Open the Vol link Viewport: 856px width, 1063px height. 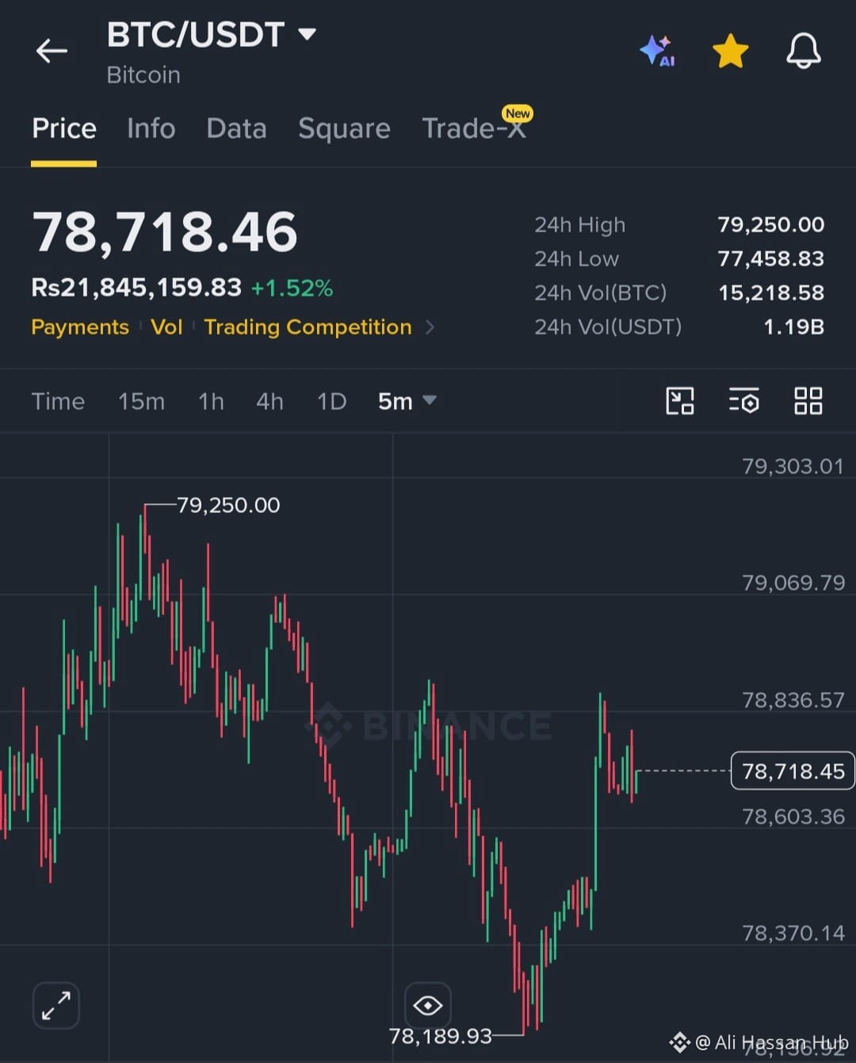pyautogui.click(x=166, y=327)
